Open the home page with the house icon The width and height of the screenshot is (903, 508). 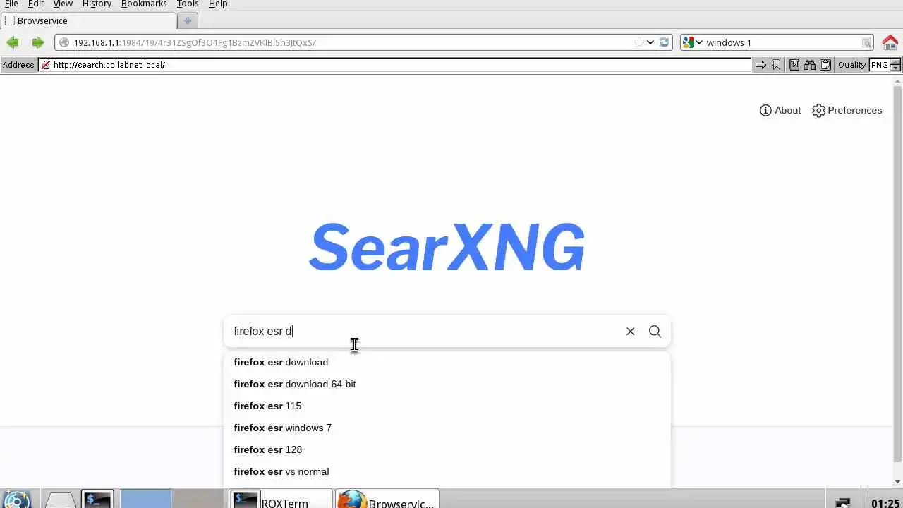(x=890, y=42)
